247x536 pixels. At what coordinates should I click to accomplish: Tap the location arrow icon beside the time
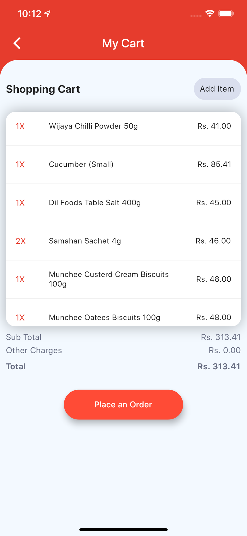pos(48,13)
